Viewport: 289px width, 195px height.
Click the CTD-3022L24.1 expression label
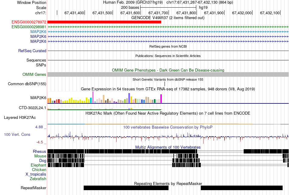point(33,108)
